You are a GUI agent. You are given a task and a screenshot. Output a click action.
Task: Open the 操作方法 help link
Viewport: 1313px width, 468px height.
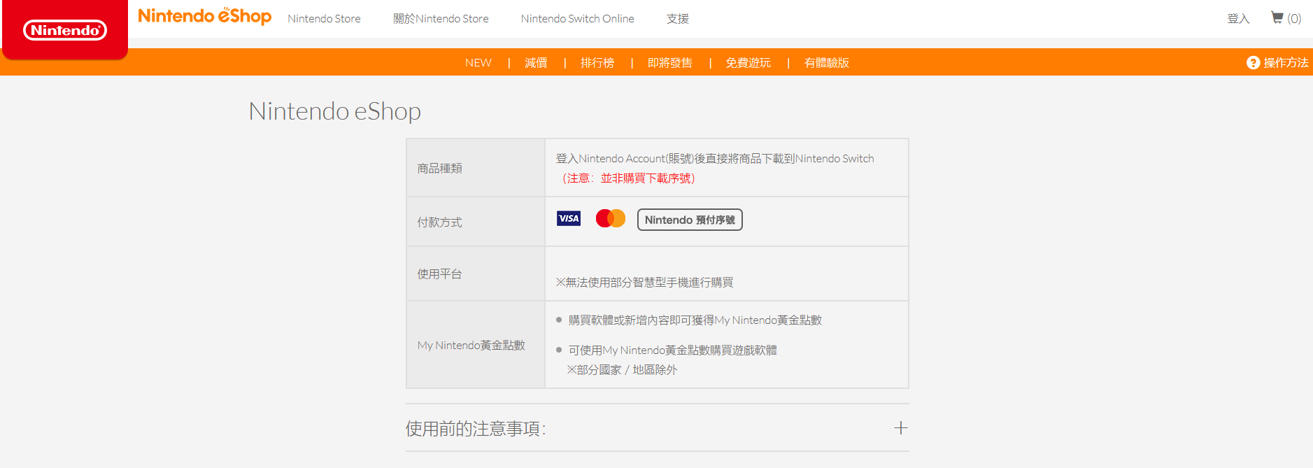click(1286, 63)
